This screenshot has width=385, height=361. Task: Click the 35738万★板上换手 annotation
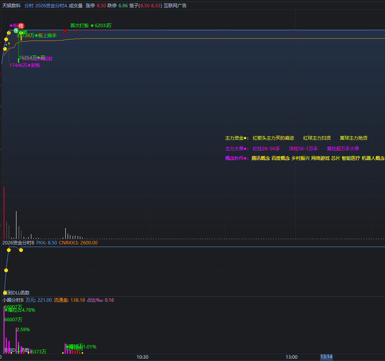pyautogui.click(x=37, y=36)
